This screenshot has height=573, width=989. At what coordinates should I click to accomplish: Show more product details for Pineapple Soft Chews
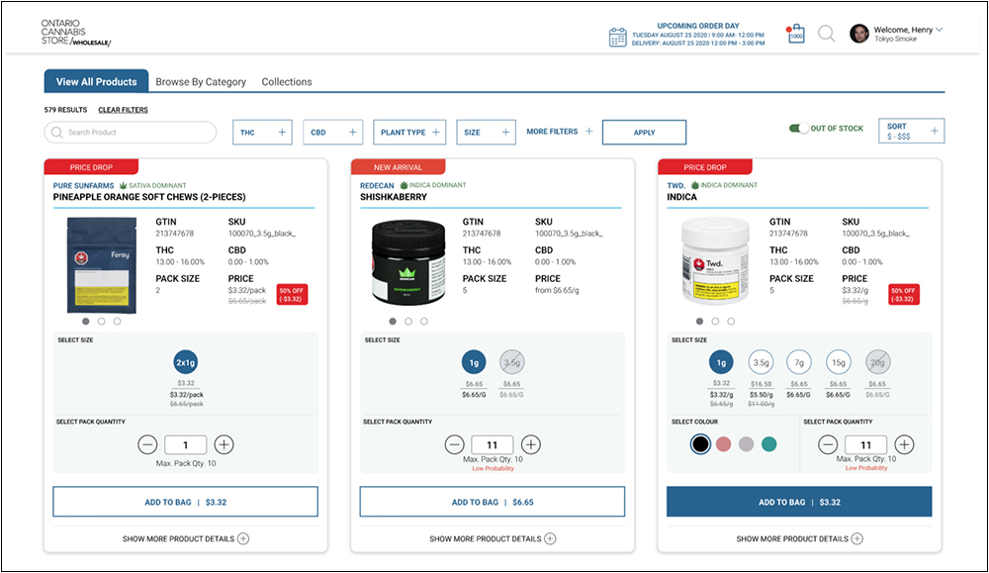(x=186, y=539)
